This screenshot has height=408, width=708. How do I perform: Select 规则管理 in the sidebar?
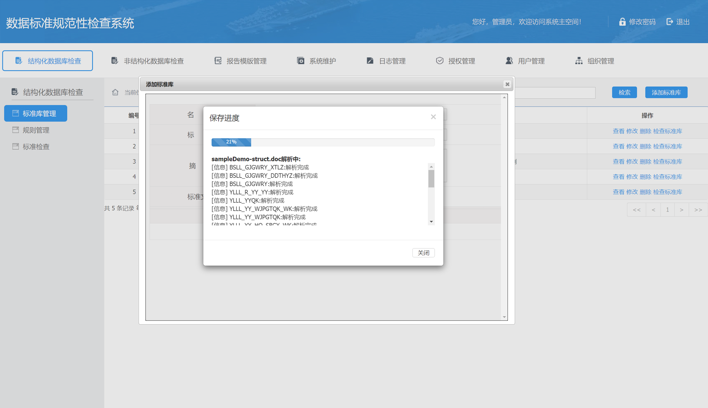coord(36,130)
